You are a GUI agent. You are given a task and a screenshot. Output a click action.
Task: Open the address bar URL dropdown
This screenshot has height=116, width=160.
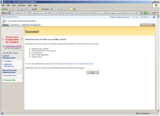pos(141,13)
